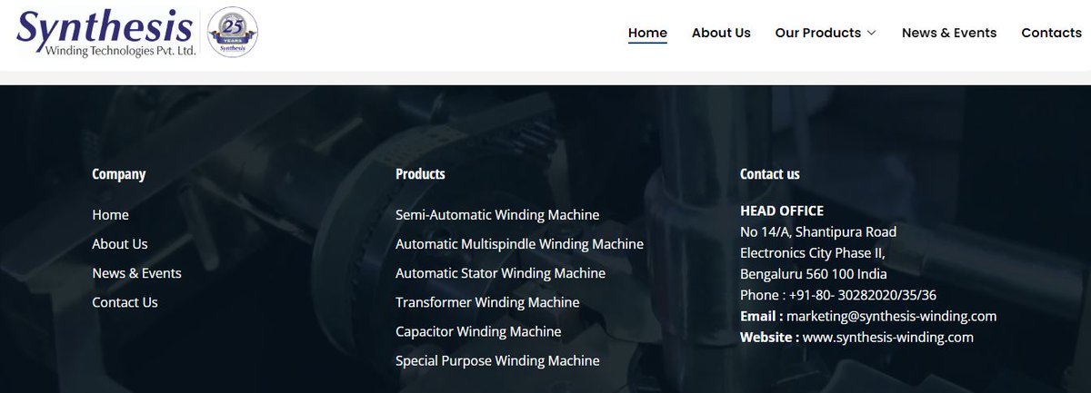Click the text Electronics City Phase II
Screen dimensions: 1091x393
tap(813, 252)
